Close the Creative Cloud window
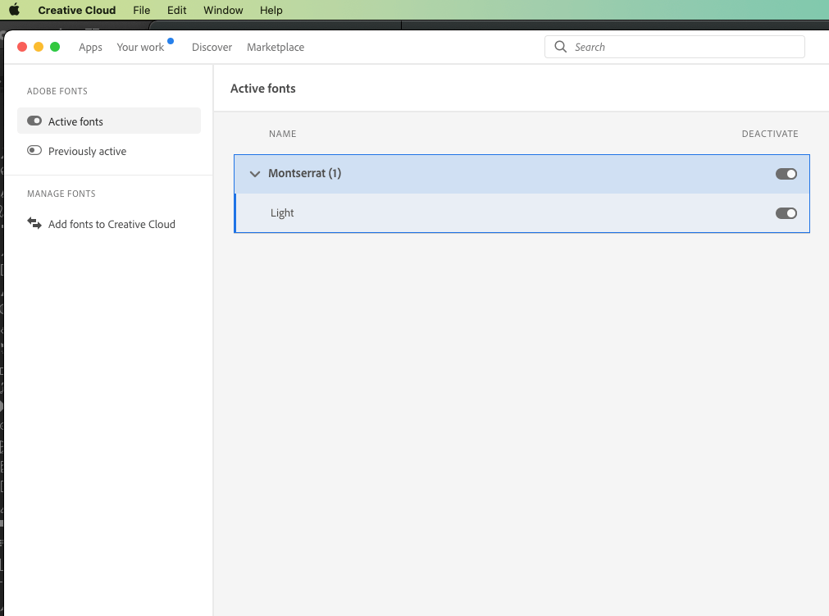829x616 pixels. click(x=22, y=47)
